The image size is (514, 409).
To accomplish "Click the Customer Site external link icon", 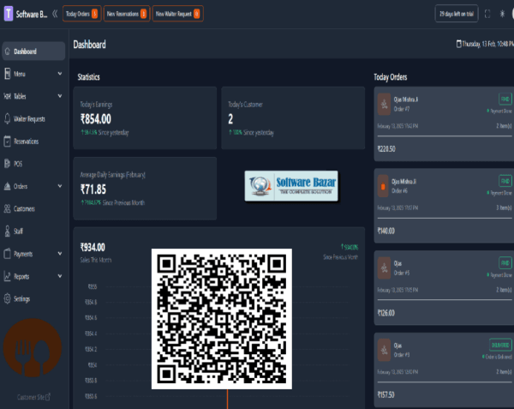I will [x=48, y=397].
